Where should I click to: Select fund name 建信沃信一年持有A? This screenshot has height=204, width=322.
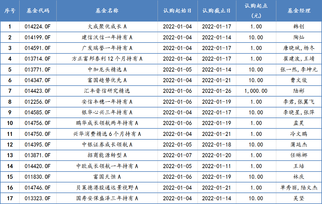107,38
